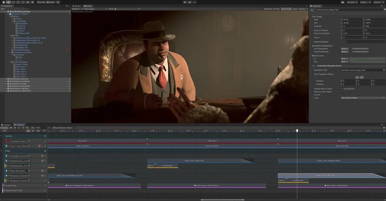This screenshot has width=386, height=201.
Task: Collapse the Camera track group
Action: coord(1,136)
